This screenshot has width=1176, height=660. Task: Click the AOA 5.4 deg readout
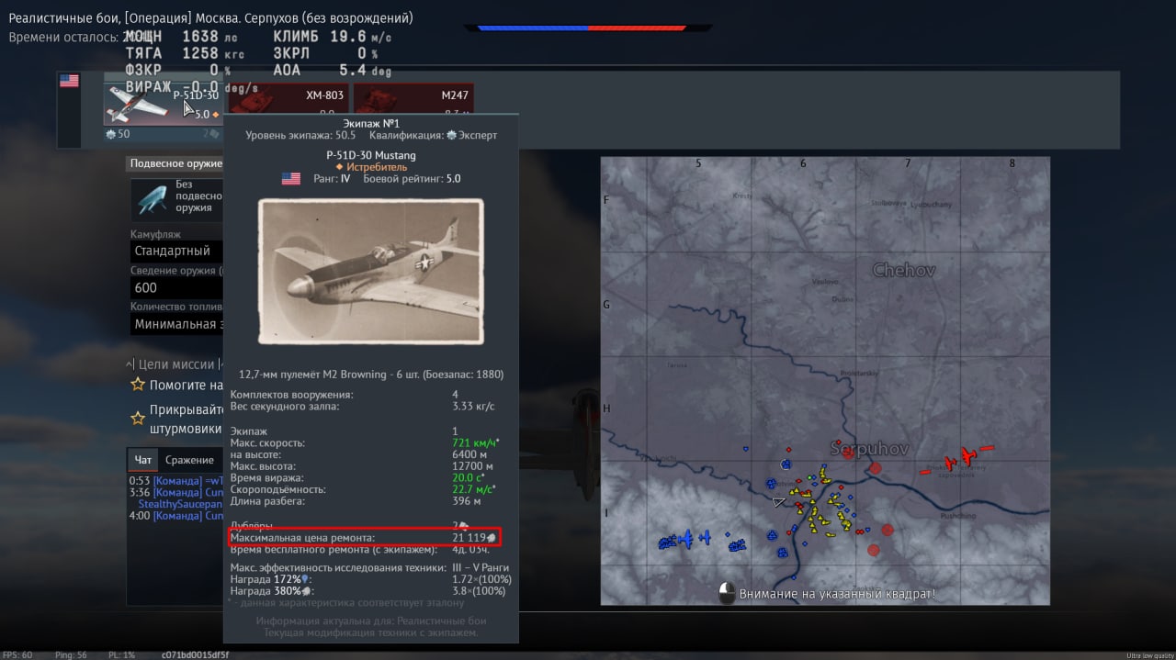point(333,70)
